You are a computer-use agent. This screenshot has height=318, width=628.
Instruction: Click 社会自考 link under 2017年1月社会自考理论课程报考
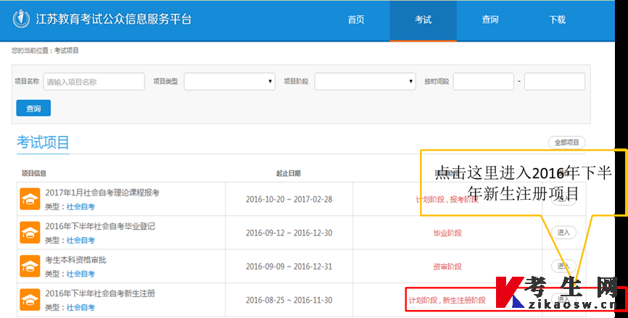pyautogui.click(x=81, y=206)
